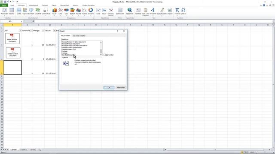
Task: Save the workbook via the quick access toolbar
Action: [5, 2]
